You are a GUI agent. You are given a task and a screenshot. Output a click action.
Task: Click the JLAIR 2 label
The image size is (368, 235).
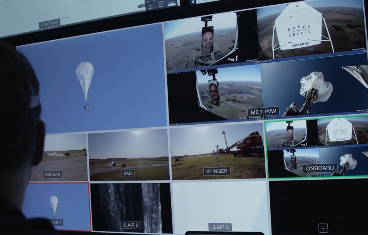[131, 225]
